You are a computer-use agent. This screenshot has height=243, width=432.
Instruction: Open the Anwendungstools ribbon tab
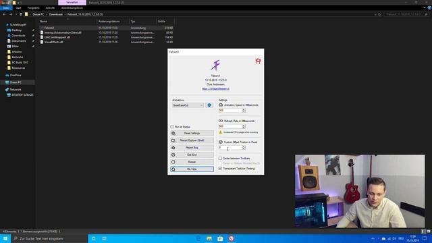click(72, 8)
